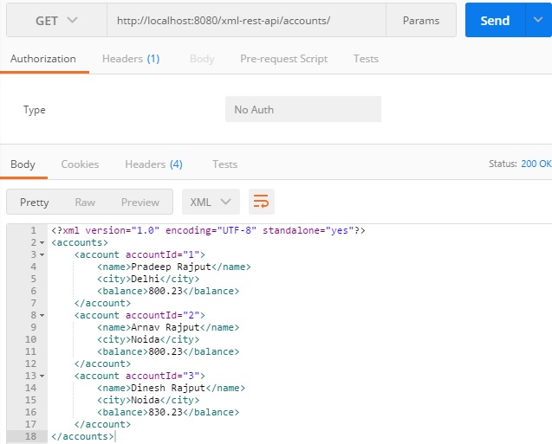
Task: Switch to the request Authorization tab
Action: (x=43, y=59)
